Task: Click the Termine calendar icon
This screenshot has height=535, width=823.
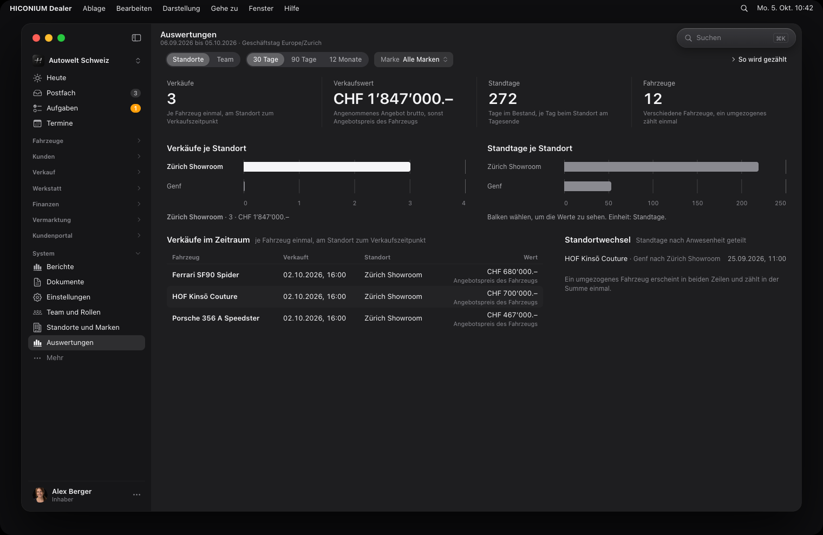Action: click(37, 123)
